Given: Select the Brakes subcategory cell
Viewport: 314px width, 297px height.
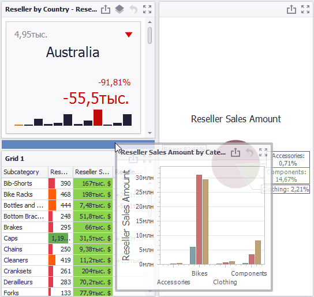Looking at the screenshot, I should (25, 227).
